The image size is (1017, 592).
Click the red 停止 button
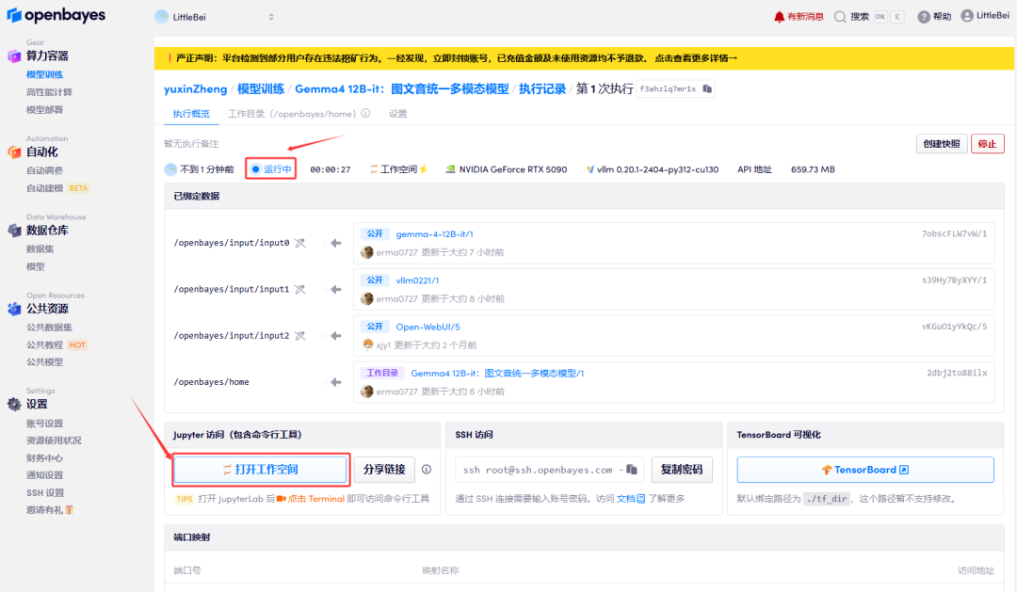coord(987,144)
